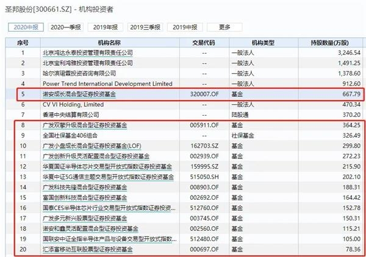Image resolution: width=366 pixels, height=257 pixels.
Task: Open 诺安成长混合型证券投资基金 link
Action: pos(79,94)
